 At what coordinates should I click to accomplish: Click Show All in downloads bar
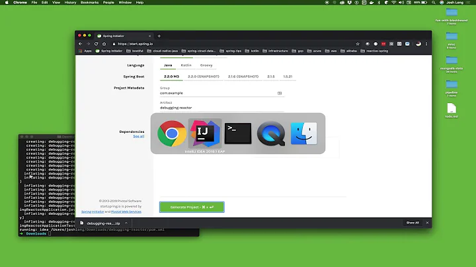tap(413, 223)
